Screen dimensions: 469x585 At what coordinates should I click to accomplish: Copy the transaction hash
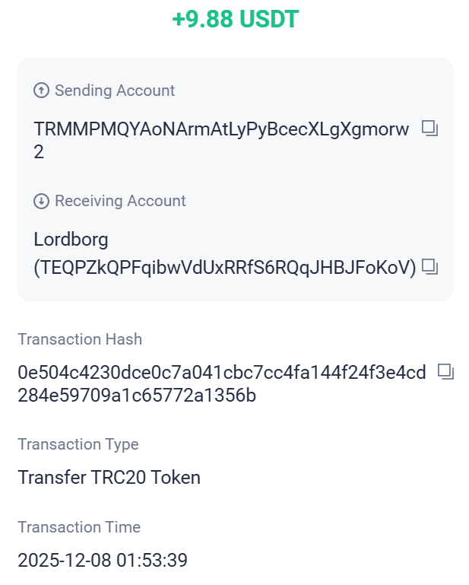446,372
